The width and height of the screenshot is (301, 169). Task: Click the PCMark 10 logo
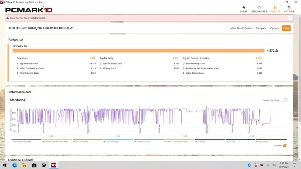[29, 10]
